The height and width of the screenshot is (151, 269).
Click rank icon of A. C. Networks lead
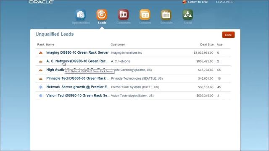(41, 62)
